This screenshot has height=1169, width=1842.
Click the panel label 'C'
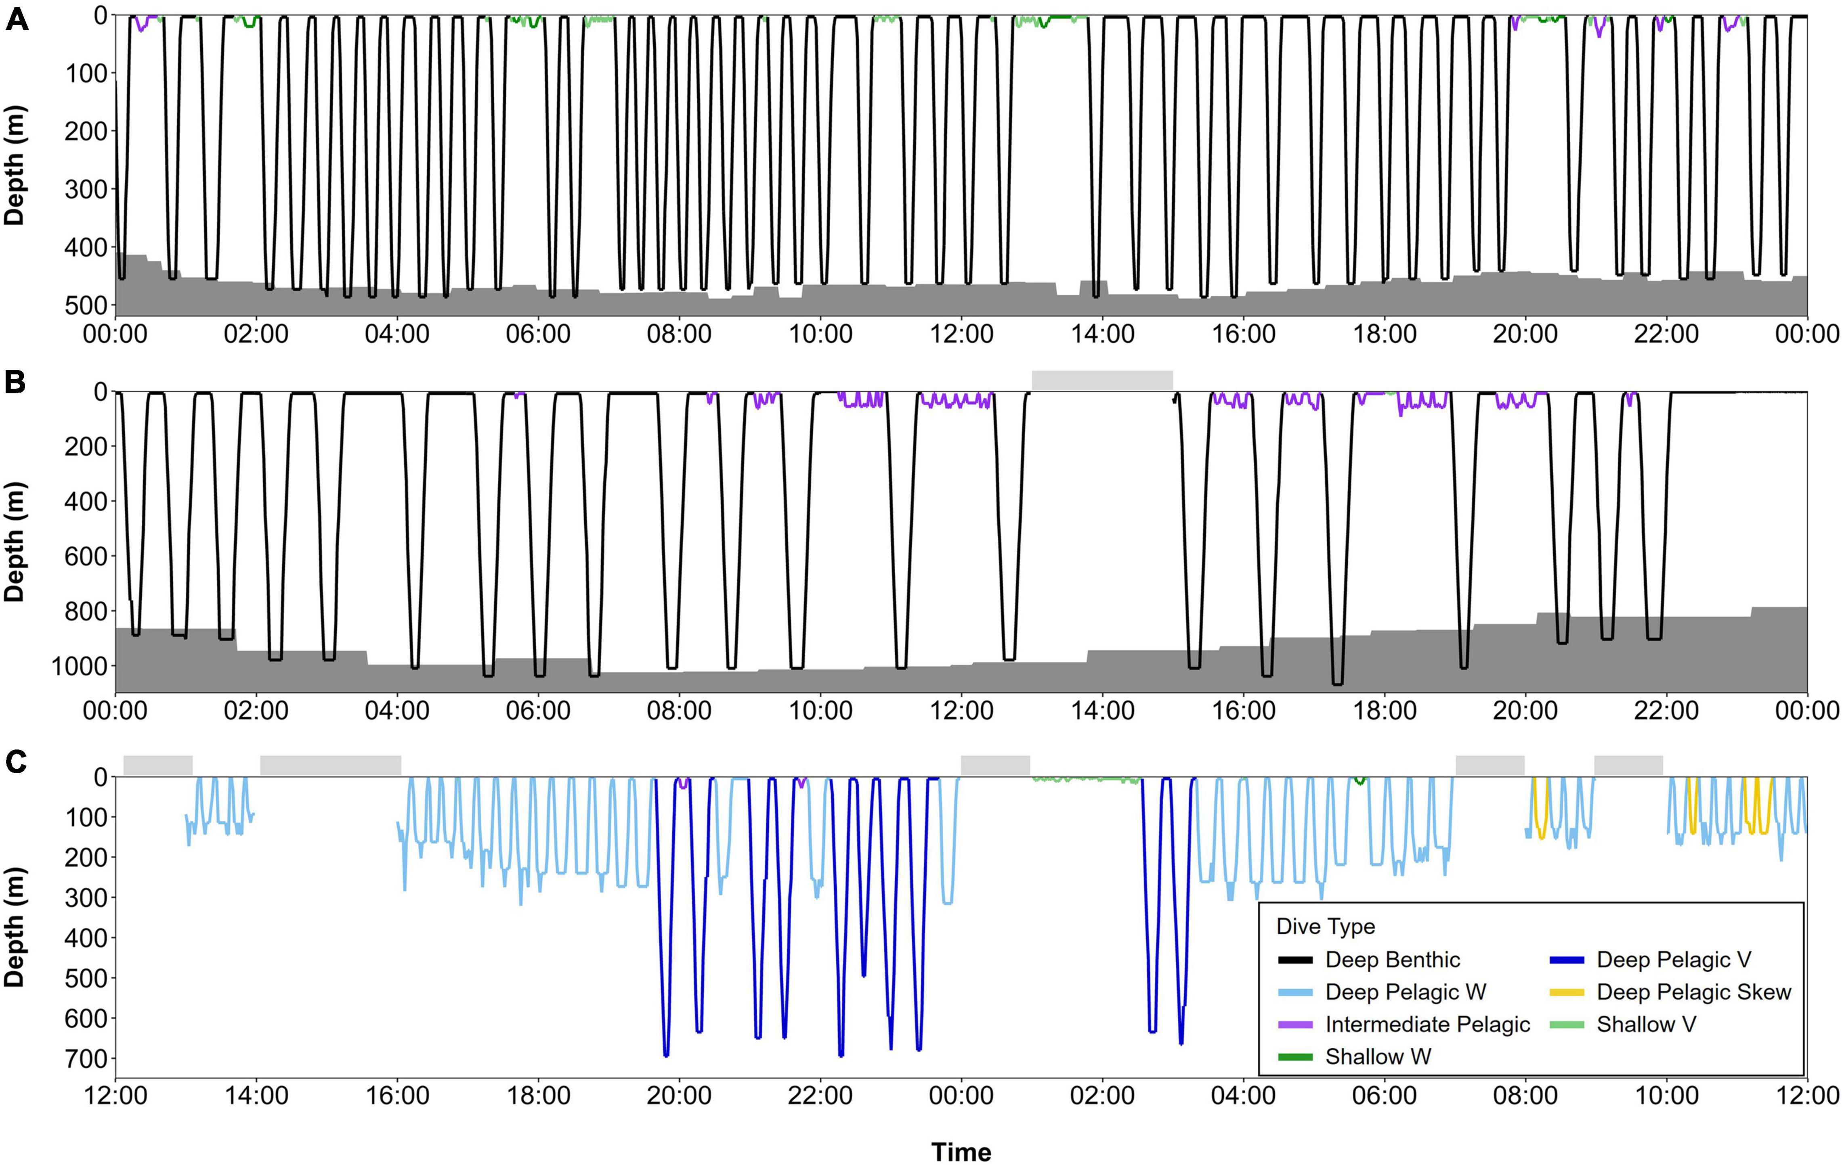click(x=16, y=762)
